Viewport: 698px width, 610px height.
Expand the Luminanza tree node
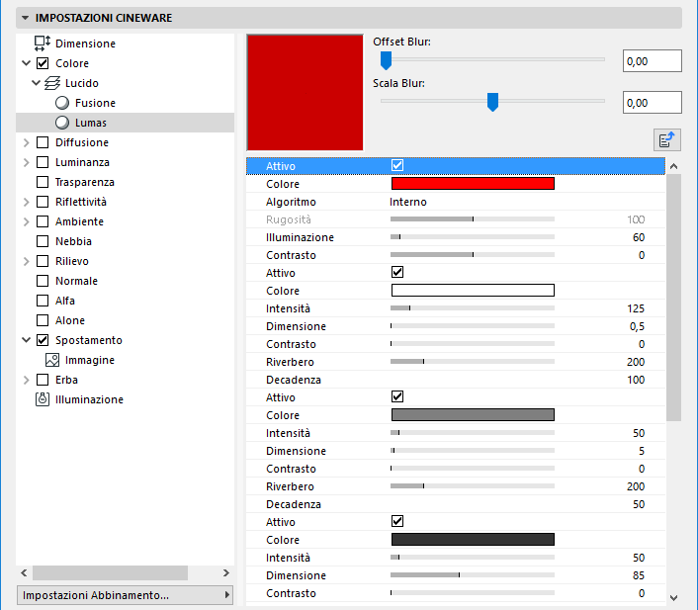[27, 162]
